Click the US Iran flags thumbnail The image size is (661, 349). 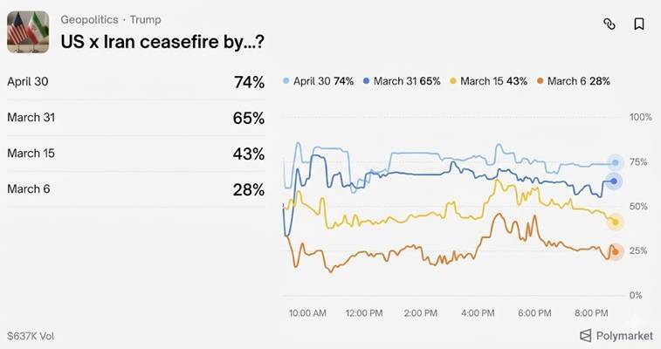click(28, 31)
